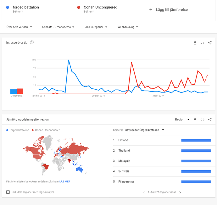Click Australia on the world map
This screenshot has height=205, width=217.
pos(79,169)
